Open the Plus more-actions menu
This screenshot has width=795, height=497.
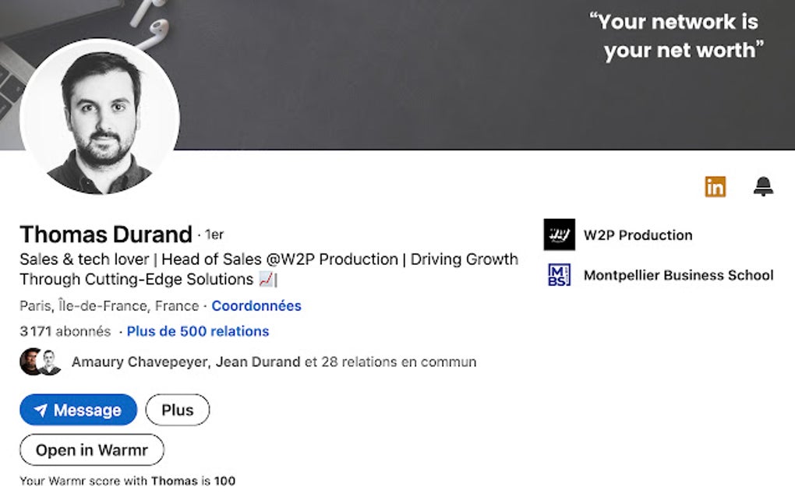tap(177, 410)
